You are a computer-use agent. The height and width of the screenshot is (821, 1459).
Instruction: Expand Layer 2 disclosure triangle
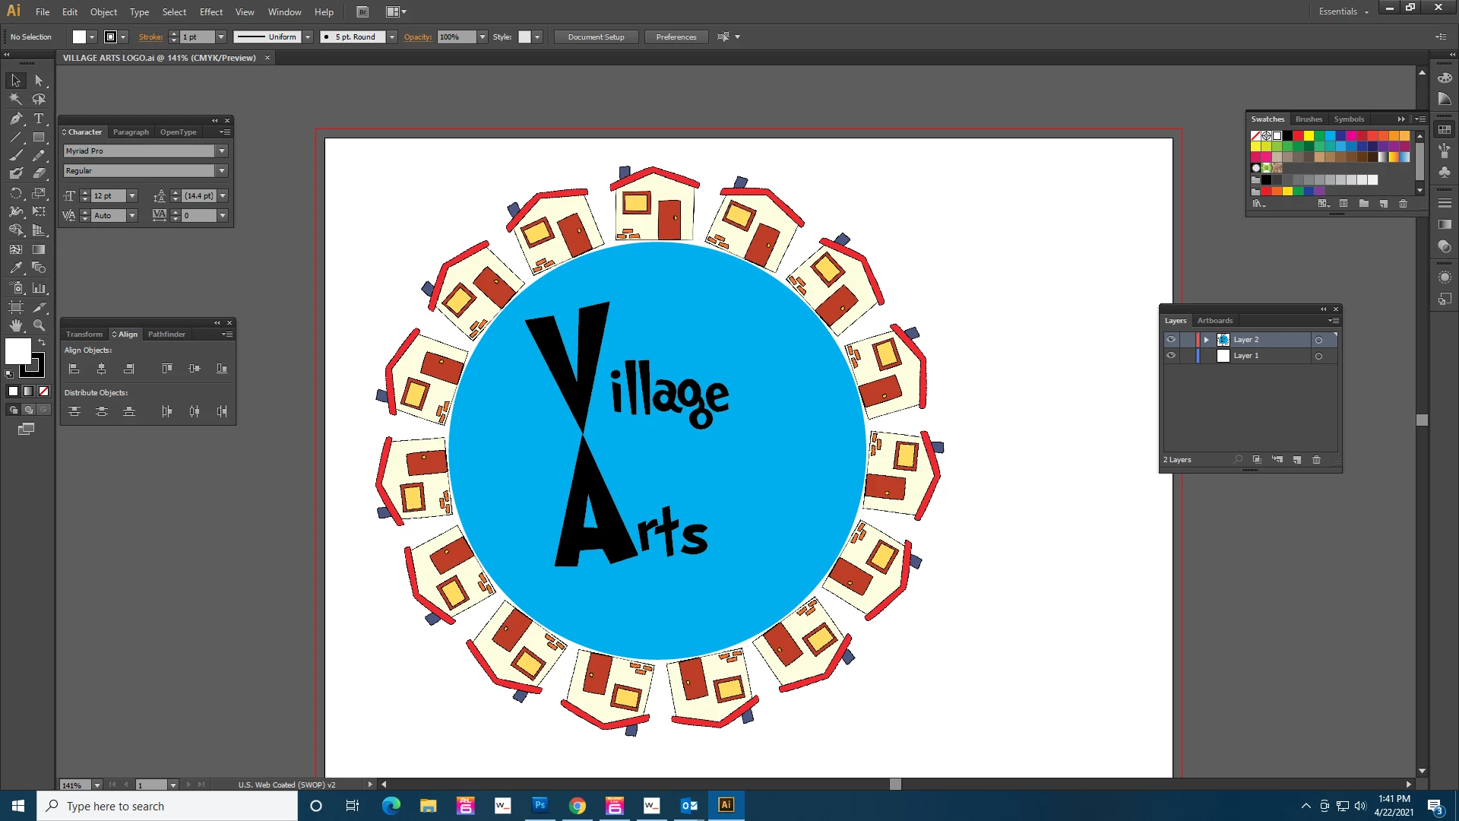coord(1206,340)
